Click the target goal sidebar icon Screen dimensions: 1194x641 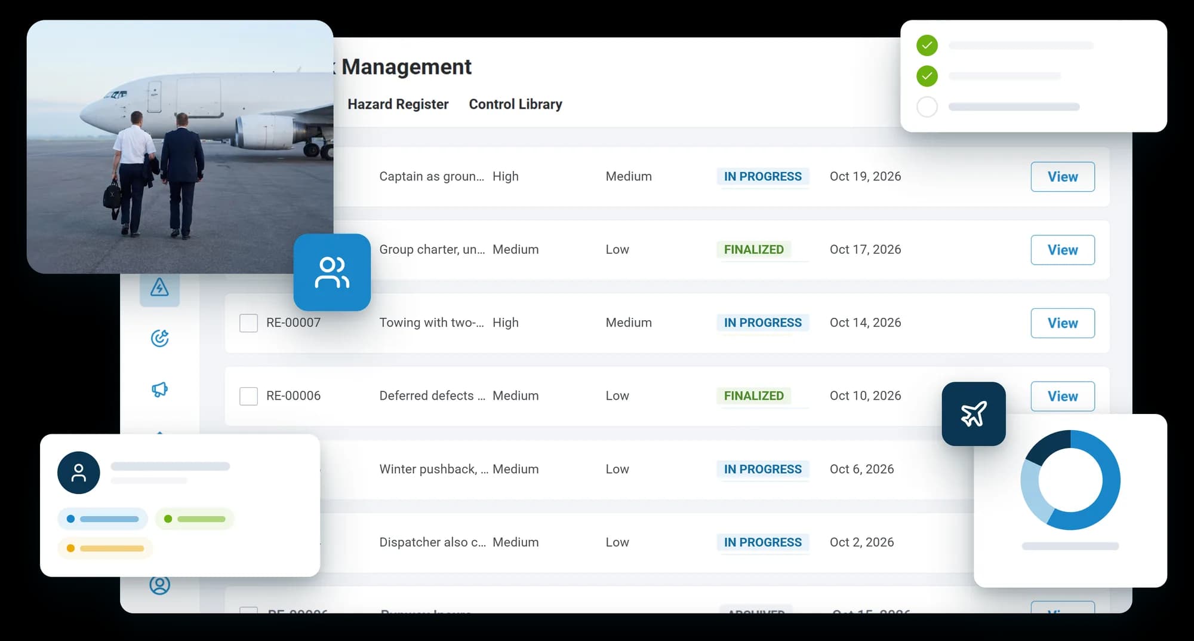pos(159,338)
